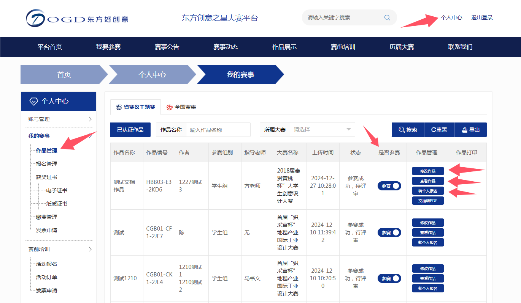This screenshot has height=303, width=521.
Task: Click the DOGD logo at top left
Action: tap(77, 18)
